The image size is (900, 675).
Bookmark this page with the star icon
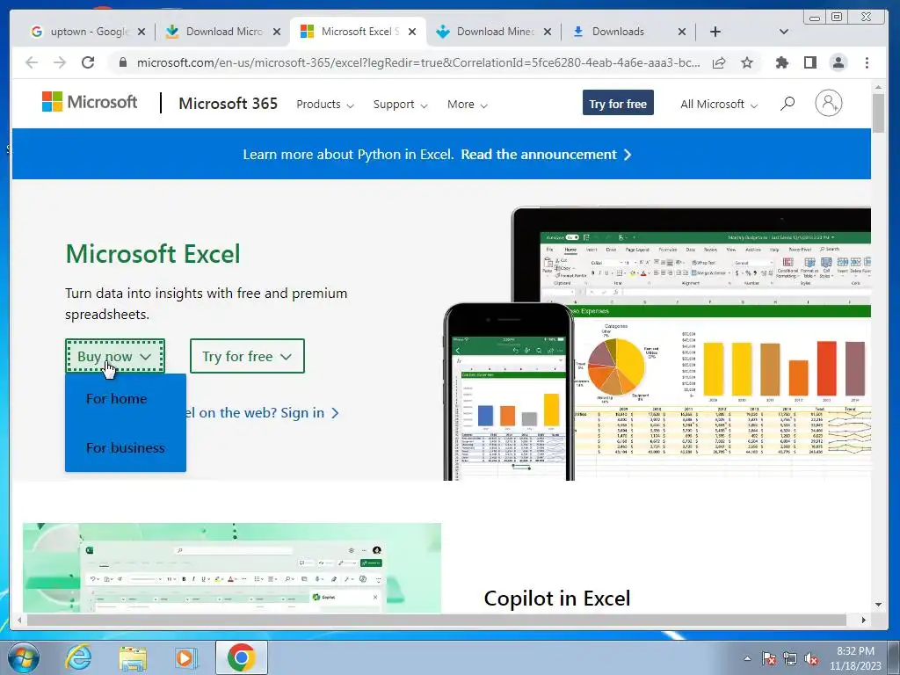click(x=747, y=62)
